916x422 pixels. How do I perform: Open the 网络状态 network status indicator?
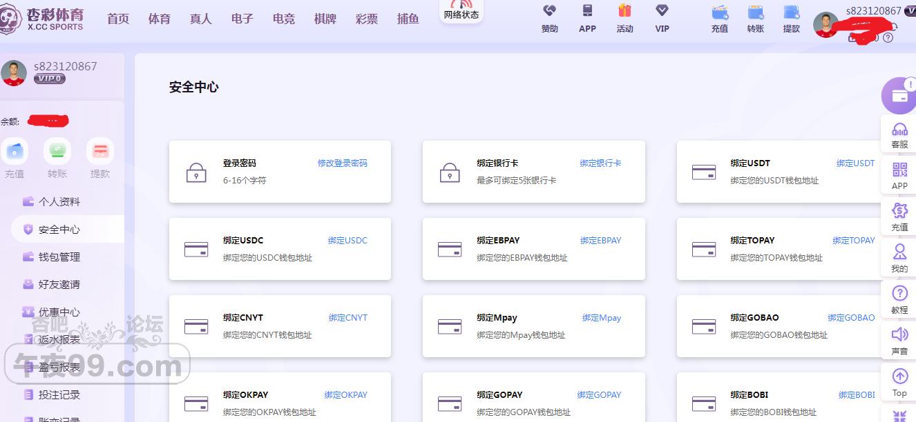pyautogui.click(x=461, y=11)
